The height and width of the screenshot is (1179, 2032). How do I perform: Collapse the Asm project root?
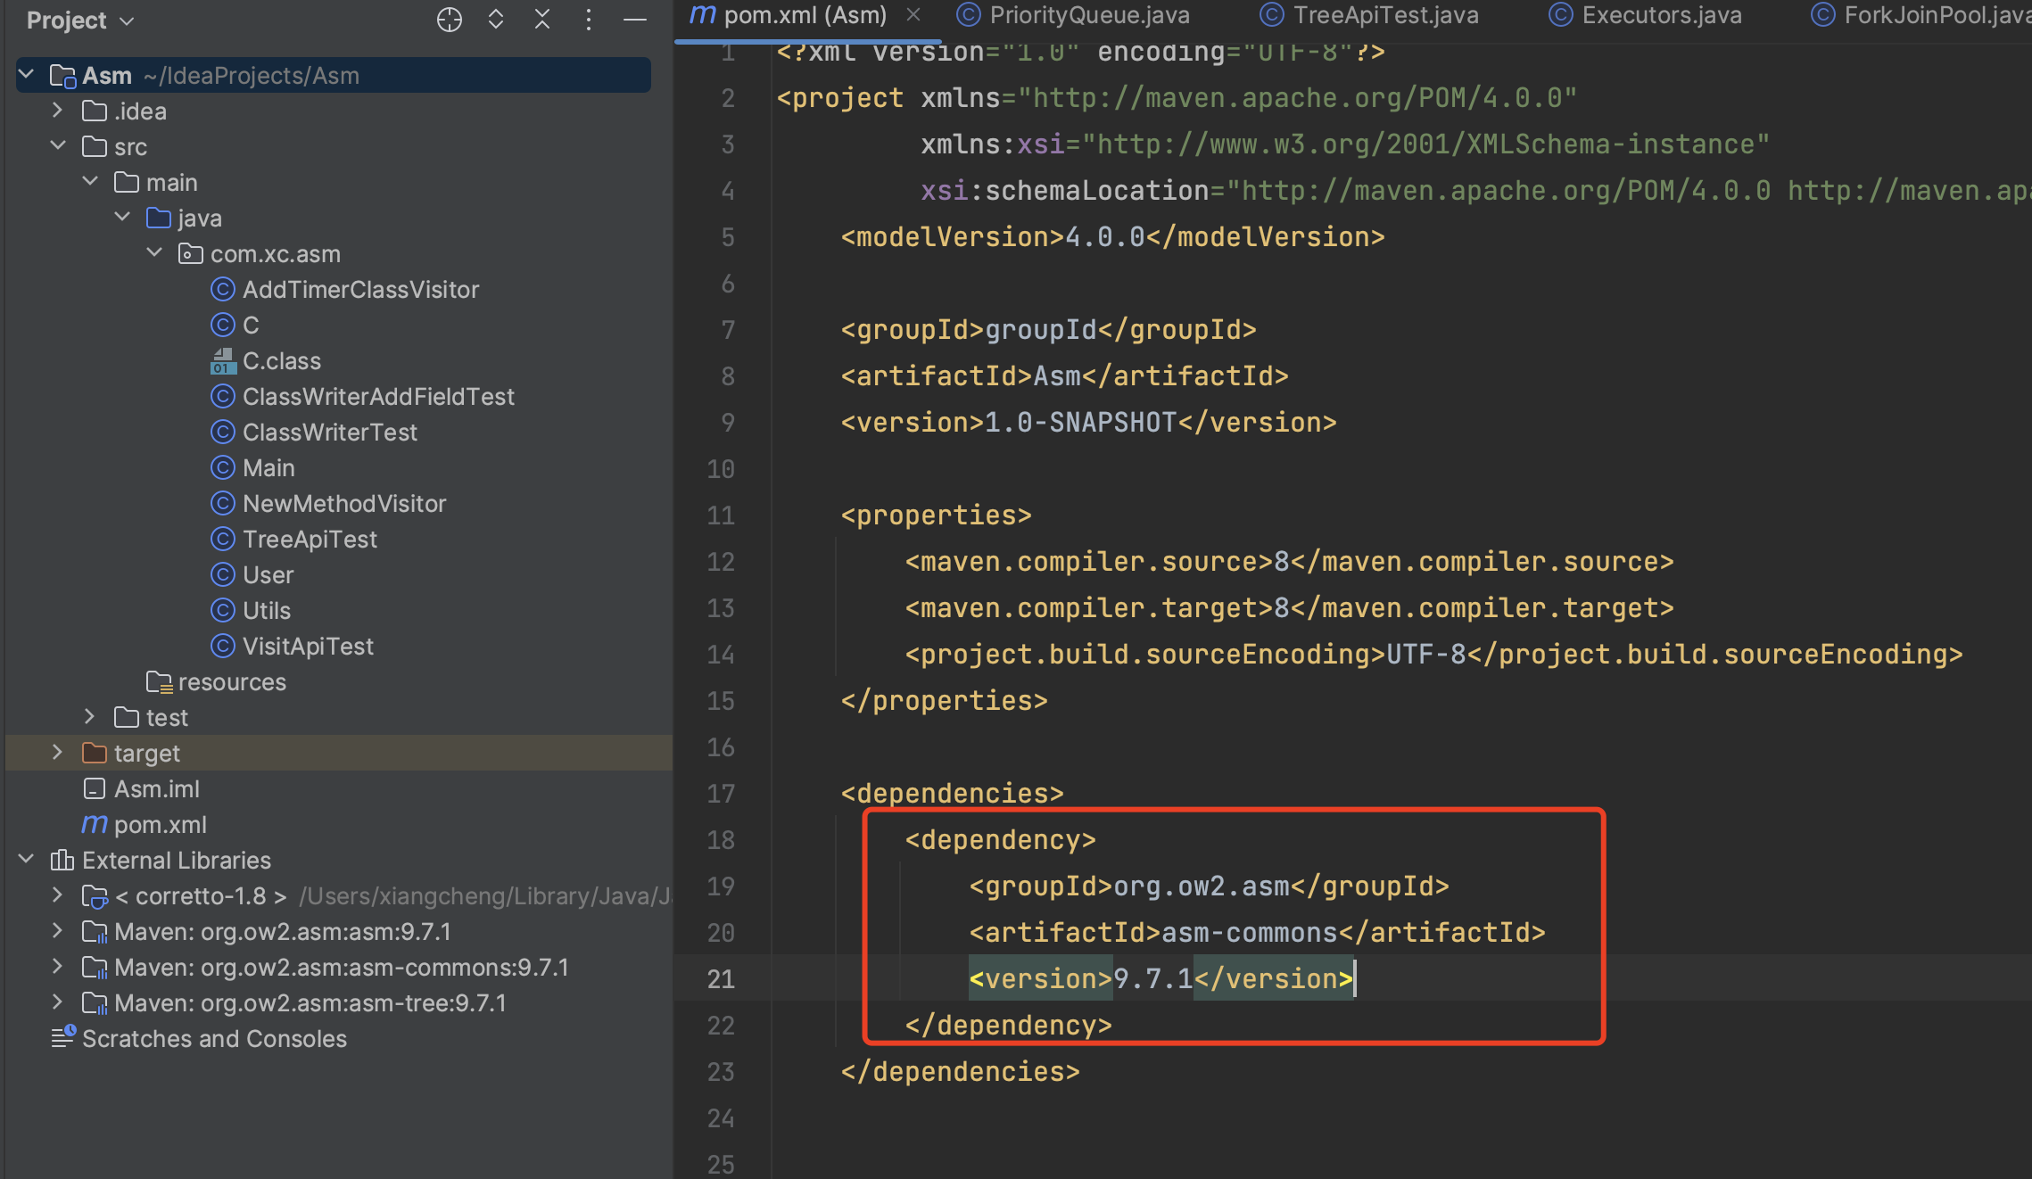(27, 75)
